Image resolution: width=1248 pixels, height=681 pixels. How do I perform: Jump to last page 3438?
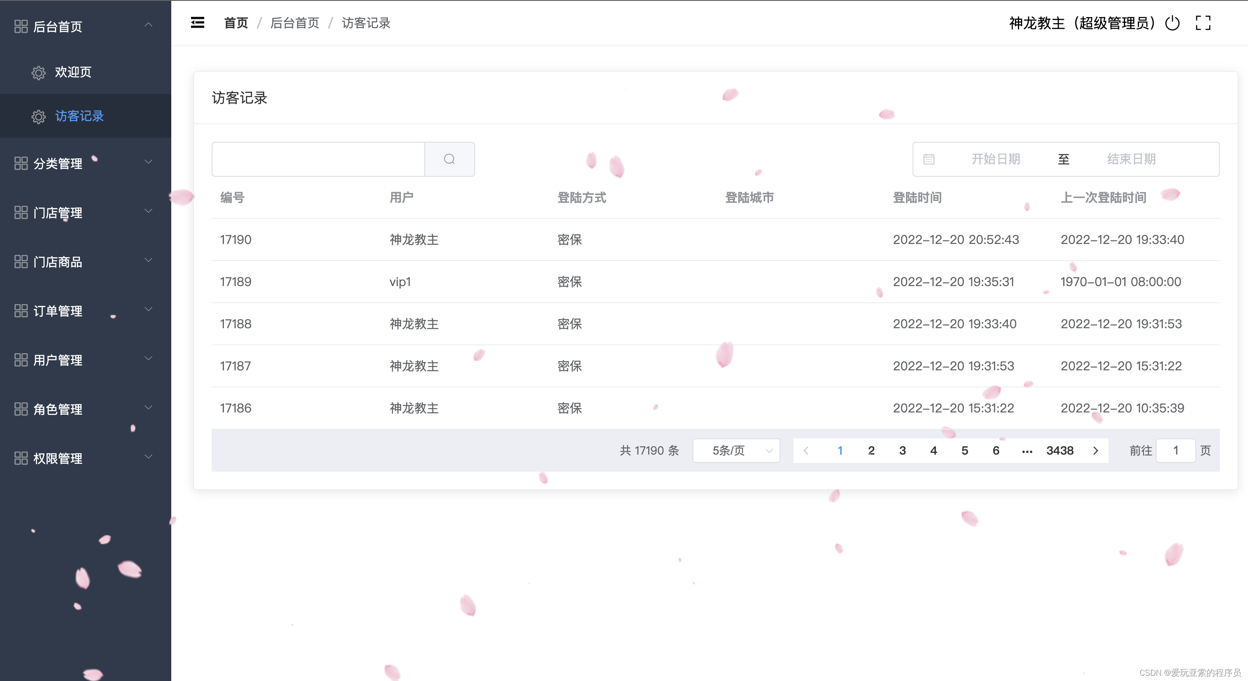click(1060, 451)
